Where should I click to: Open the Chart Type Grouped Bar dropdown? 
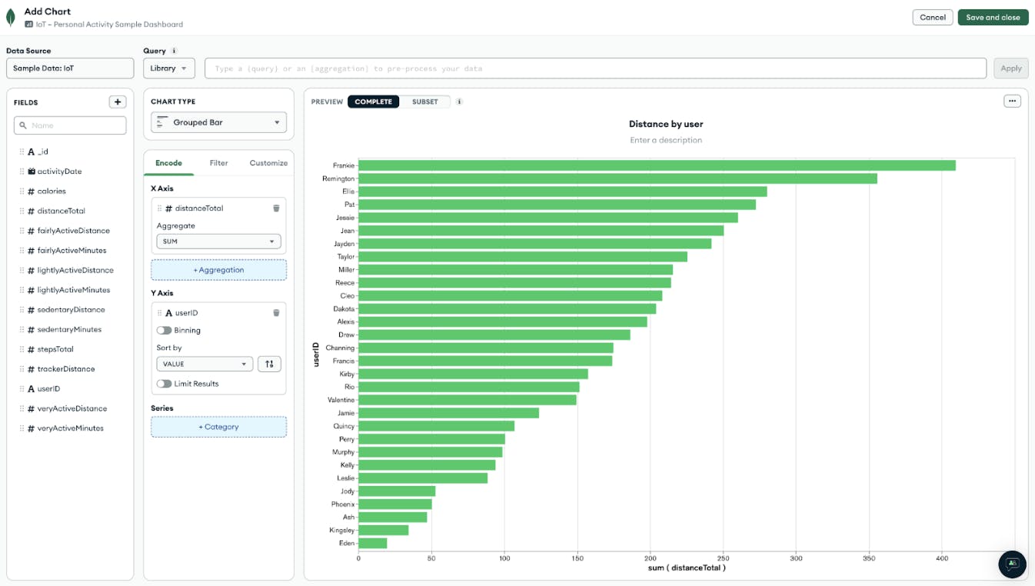tap(218, 122)
